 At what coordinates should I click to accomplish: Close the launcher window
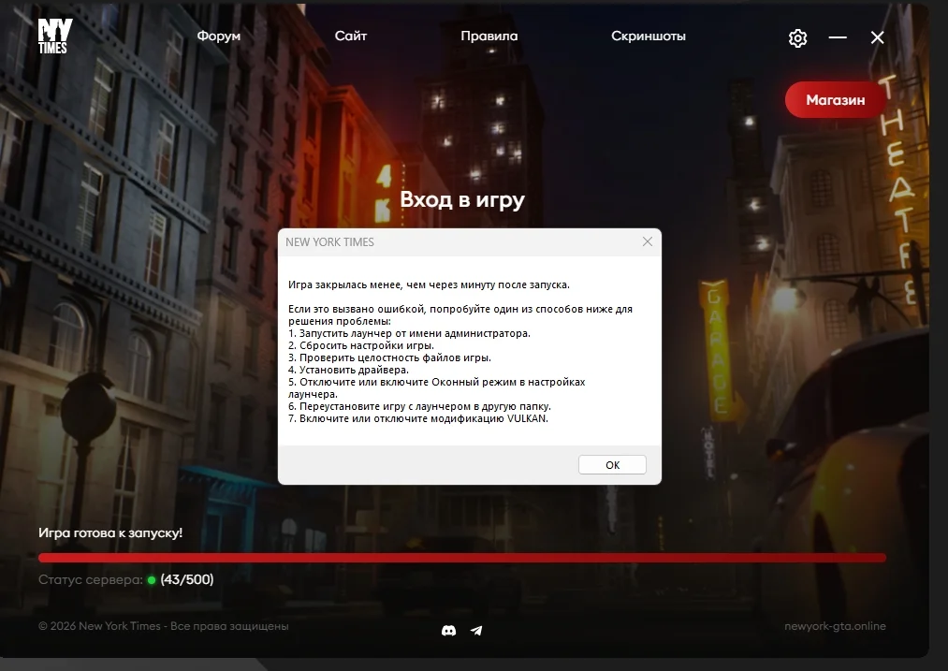(877, 37)
